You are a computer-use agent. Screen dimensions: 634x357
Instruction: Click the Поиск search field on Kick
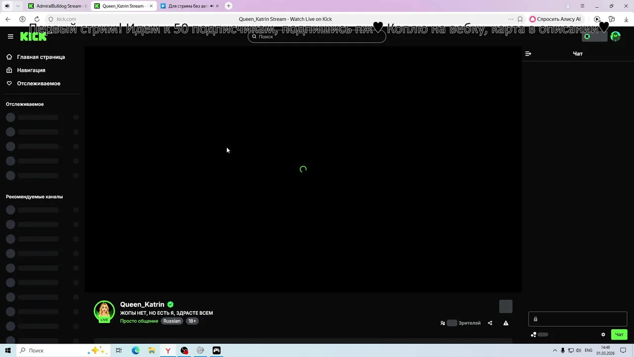point(317,37)
